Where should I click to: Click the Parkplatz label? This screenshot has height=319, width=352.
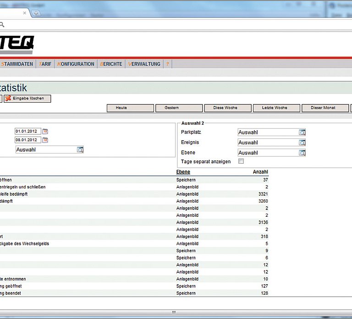191,132
